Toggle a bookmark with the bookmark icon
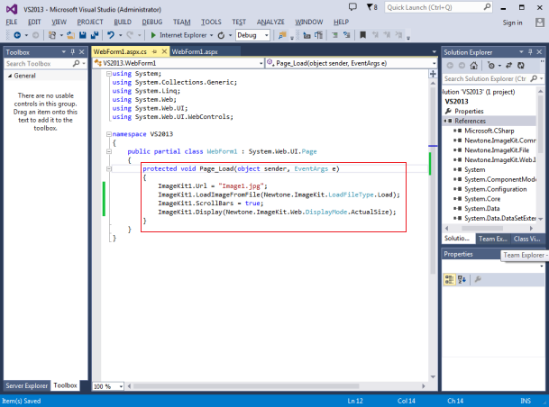This screenshot has height=407, width=549. 362,35
